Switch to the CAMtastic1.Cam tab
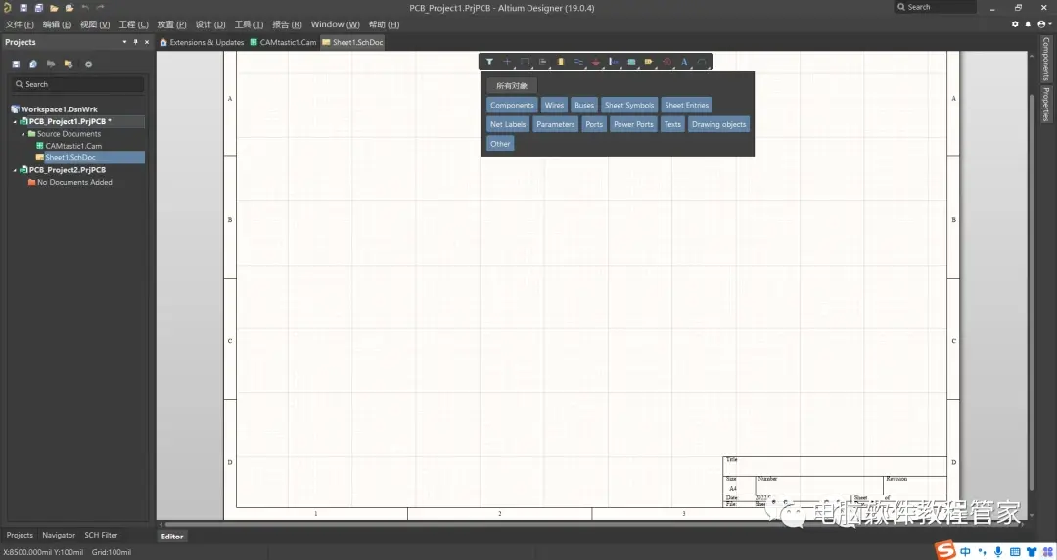1057x560 pixels. click(x=283, y=42)
